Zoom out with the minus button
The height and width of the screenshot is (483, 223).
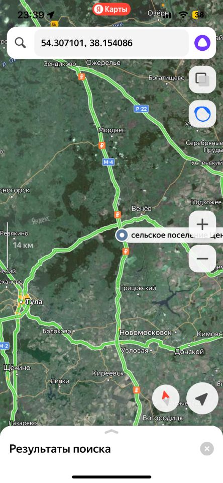pyautogui.click(x=202, y=259)
